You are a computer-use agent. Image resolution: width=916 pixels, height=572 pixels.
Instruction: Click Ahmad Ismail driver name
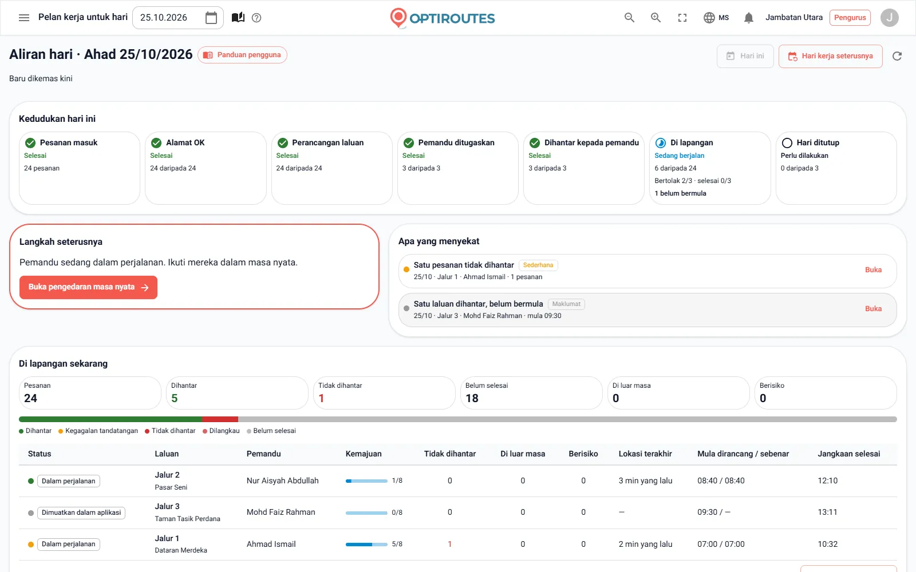271,545
